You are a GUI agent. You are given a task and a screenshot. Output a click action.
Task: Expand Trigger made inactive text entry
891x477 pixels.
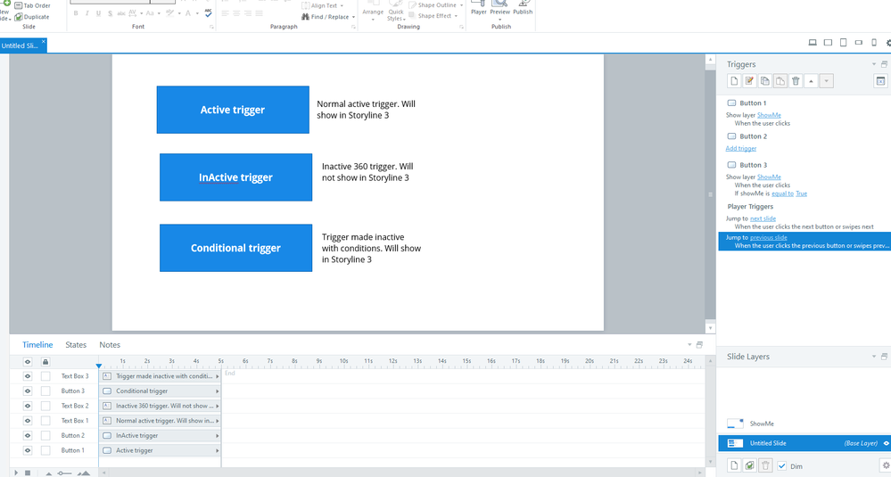(217, 376)
